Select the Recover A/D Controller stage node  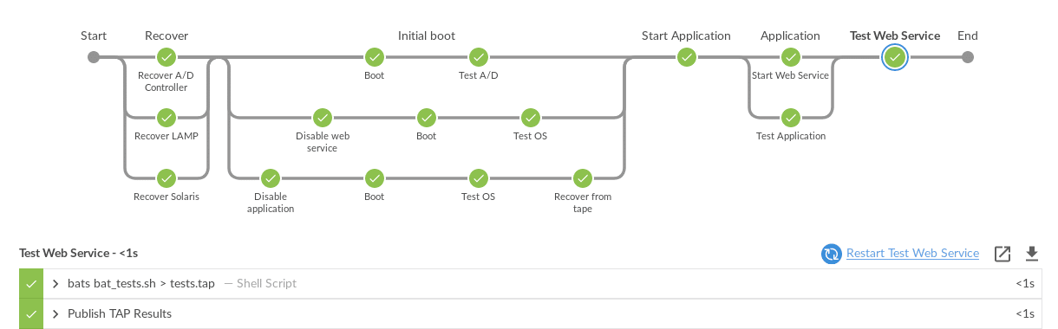click(167, 57)
